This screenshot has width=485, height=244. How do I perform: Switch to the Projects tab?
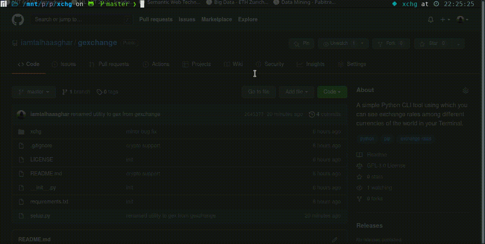pos(197,64)
